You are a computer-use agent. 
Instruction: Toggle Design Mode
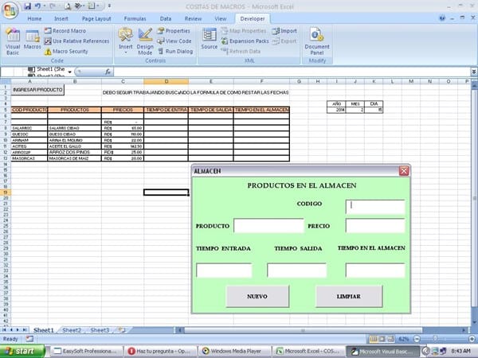coord(145,41)
